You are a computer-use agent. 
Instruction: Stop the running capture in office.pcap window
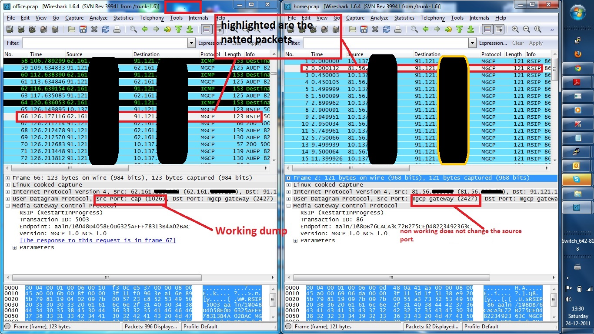tap(43, 29)
